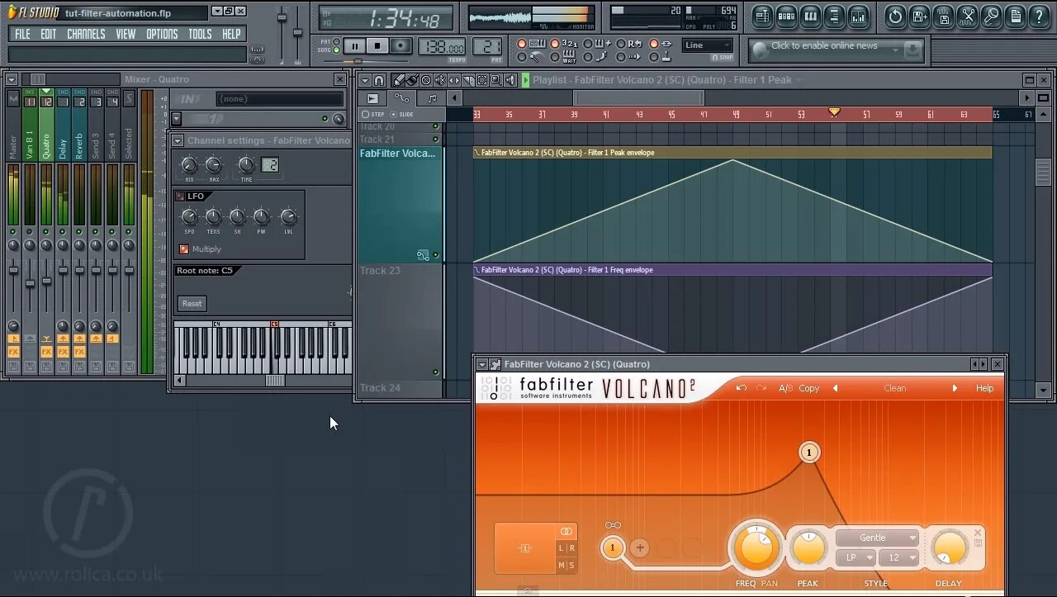The width and height of the screenshot is (1057, 597).
Task: Click the pause playback button
Action: tap(355, 46)
